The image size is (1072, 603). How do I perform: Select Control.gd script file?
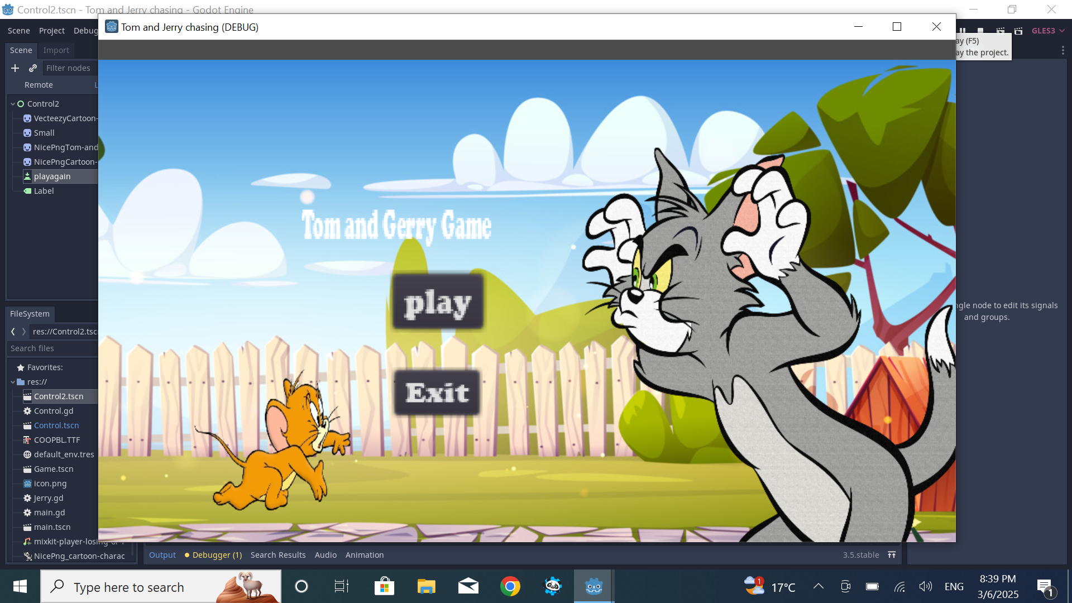tap(54, 411)
